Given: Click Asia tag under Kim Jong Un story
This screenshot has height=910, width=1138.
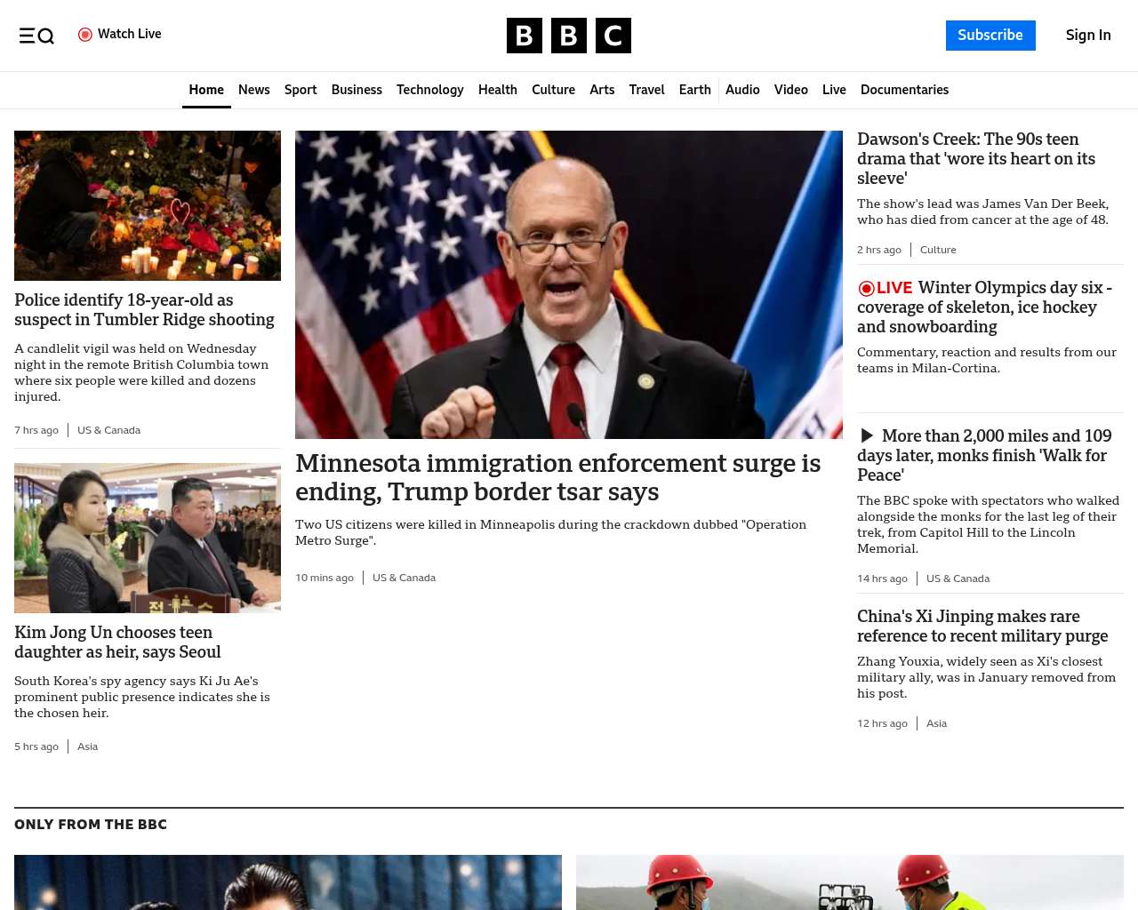Looking at the screenshot, I should [x=87, y=746].
